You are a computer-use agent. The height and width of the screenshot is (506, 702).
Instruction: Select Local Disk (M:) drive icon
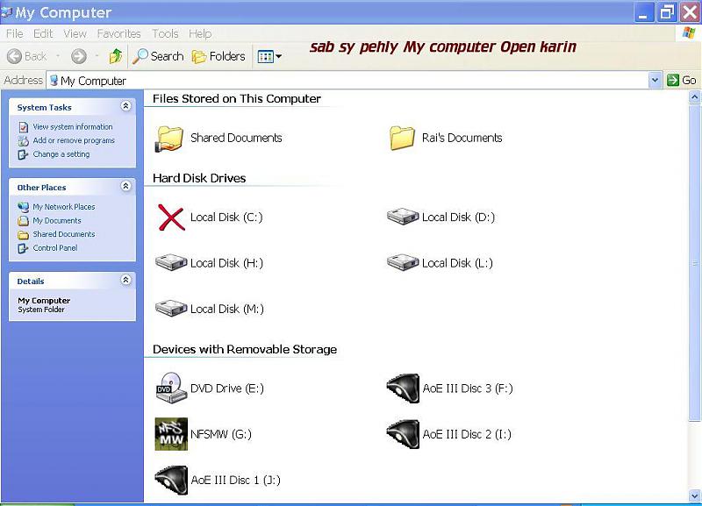coord(171,309)
